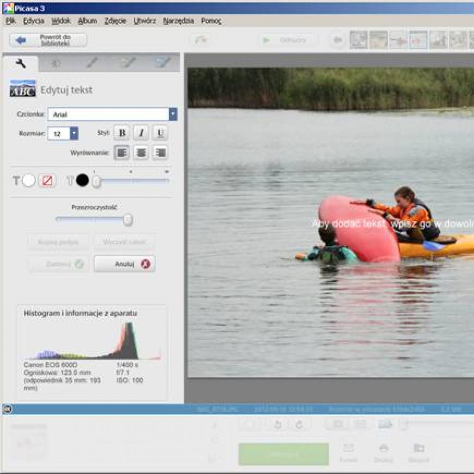Open the Widok menu
The image size is (474, 474).
61,21
